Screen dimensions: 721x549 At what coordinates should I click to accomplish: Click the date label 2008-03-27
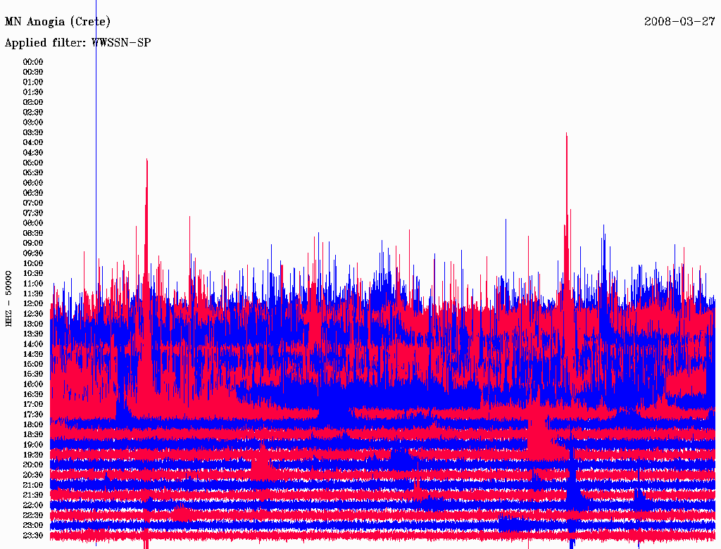coord(679,22)
